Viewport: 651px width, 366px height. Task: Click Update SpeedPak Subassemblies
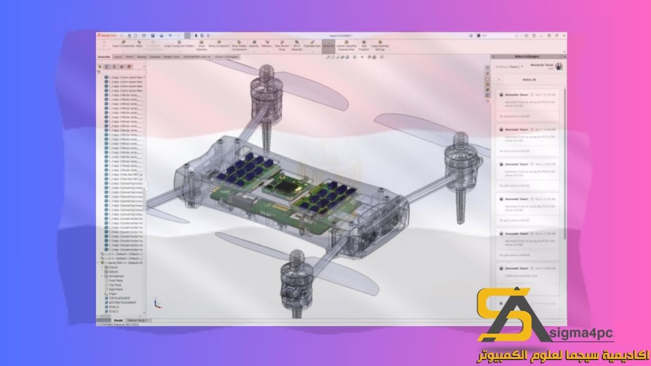pos(346,45)
